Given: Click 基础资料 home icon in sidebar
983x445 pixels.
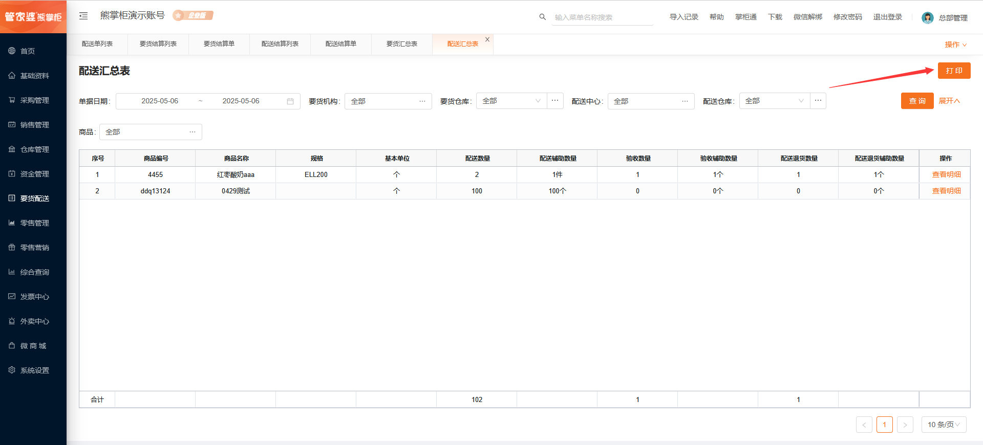Looking at the screenshot, I should pos(12,75).
